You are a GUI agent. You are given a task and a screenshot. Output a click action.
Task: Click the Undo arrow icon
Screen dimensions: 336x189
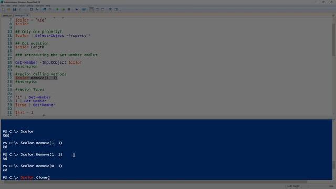point(44,9)
